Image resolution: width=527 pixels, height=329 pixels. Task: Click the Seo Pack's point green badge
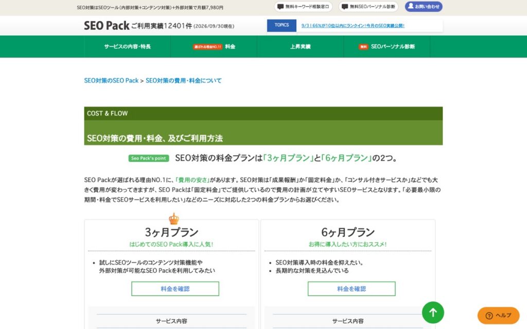tap(149, 158)
